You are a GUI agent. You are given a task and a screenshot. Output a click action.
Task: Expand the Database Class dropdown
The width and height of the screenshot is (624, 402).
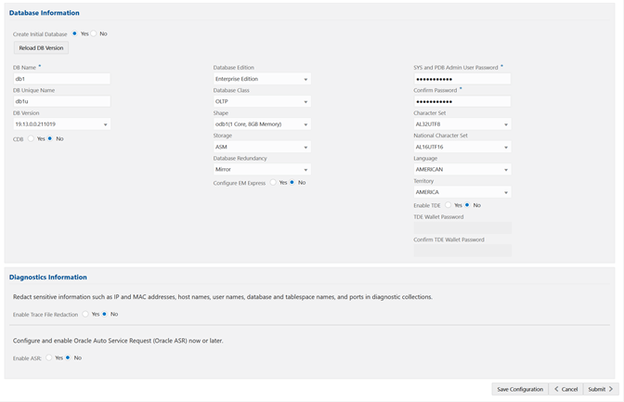click(262, 101)
